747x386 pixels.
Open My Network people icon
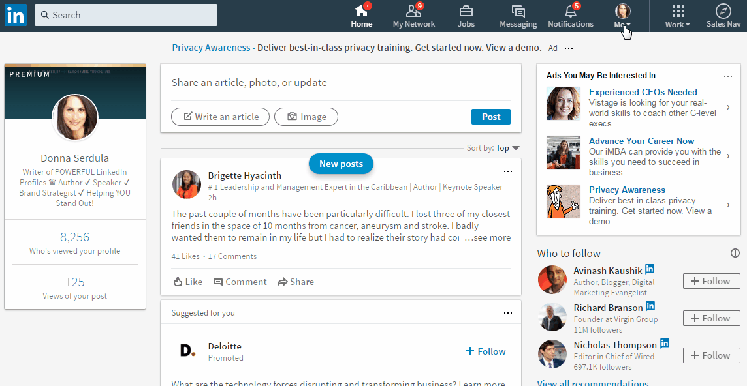[x=413, y=10]
